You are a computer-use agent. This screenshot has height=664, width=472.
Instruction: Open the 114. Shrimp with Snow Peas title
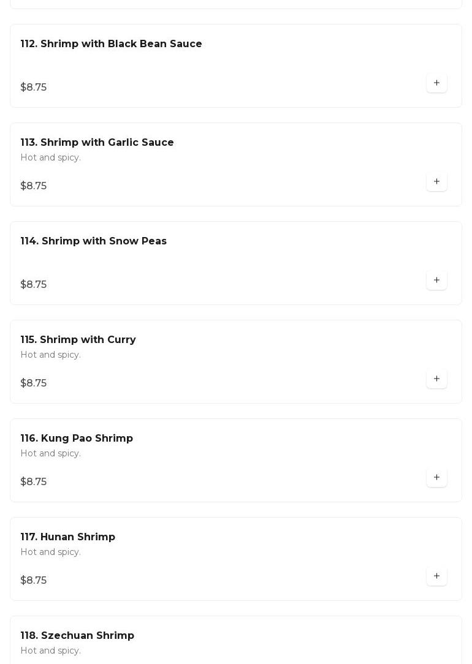tap(93, 241)
